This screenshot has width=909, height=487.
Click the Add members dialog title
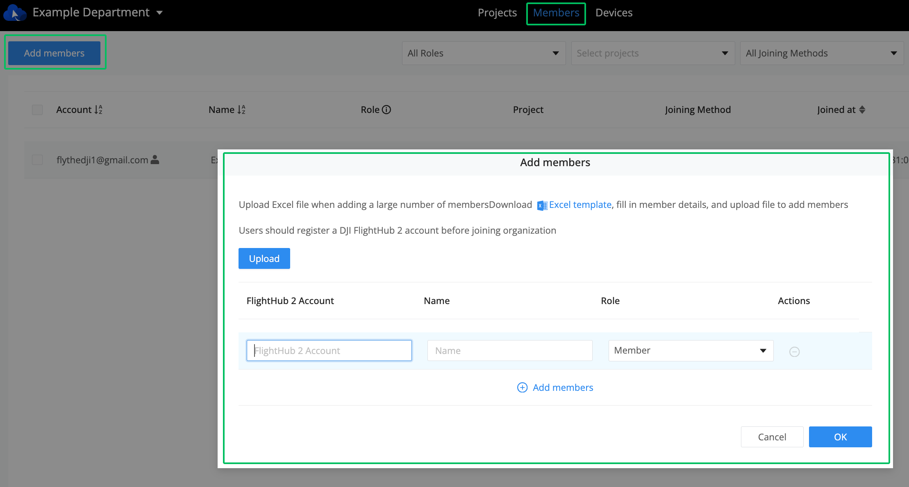click(x=555, y=162)
